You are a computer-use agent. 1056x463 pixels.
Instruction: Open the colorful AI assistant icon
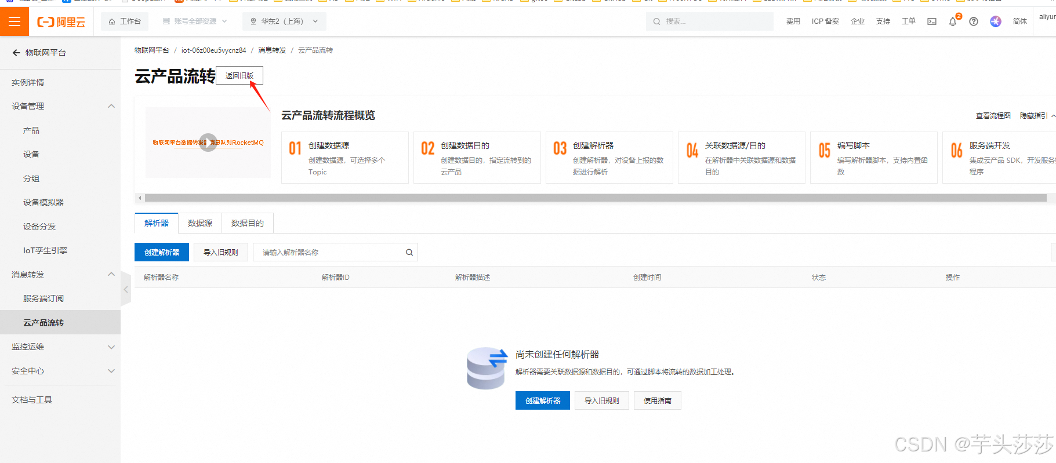pyautogui.click(x=996, y=21)
